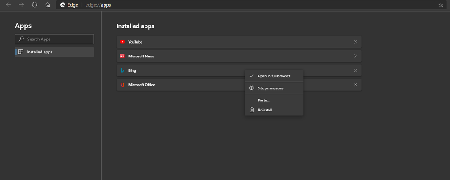Open the Microsoft News app entry

pos(239,56)
